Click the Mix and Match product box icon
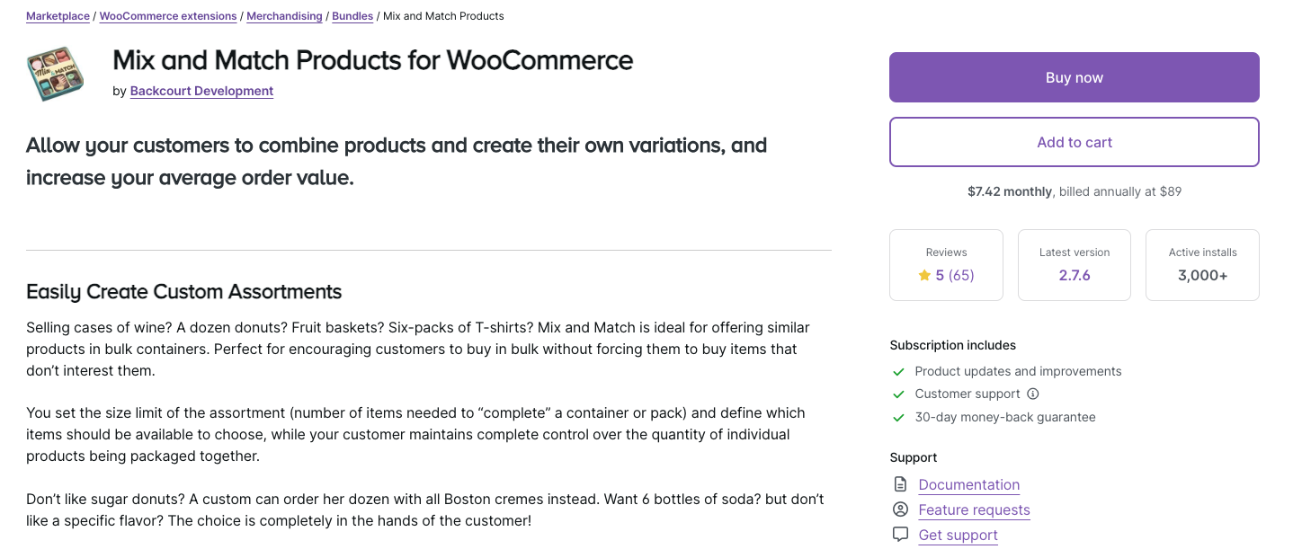Screen dimensions: 1302x558 (x=56, y=74)
